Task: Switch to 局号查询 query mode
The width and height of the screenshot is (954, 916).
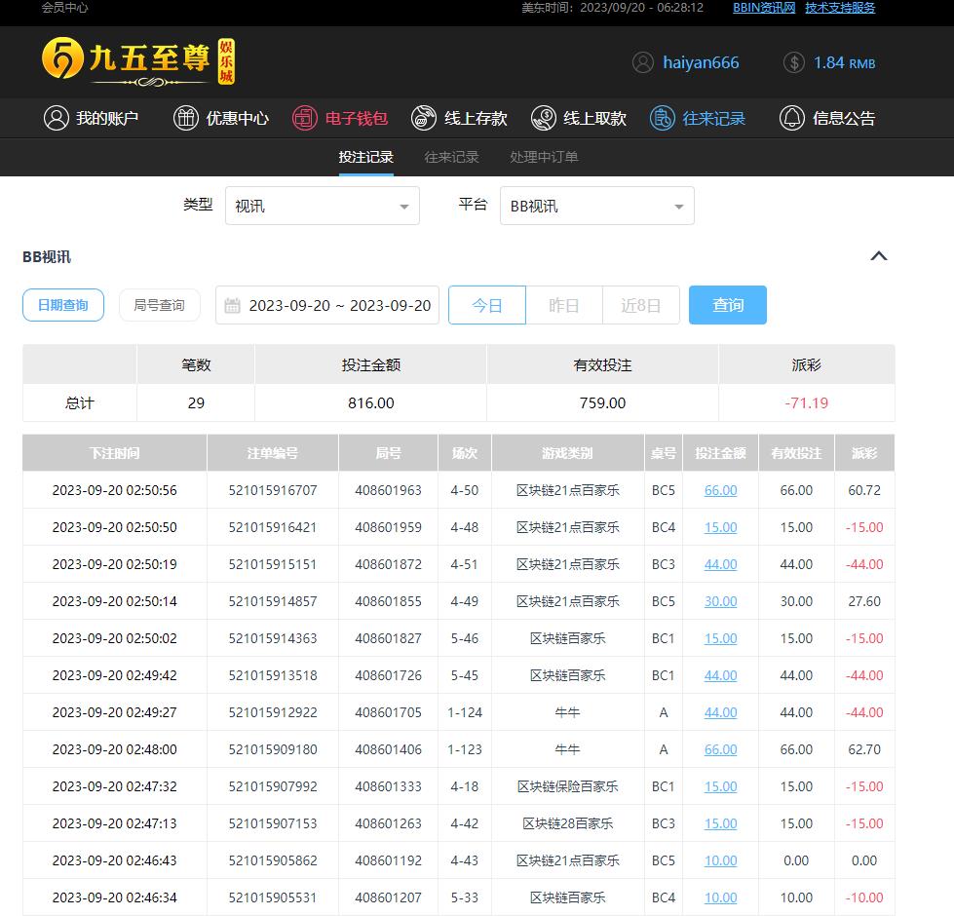Action: [159, 305]
